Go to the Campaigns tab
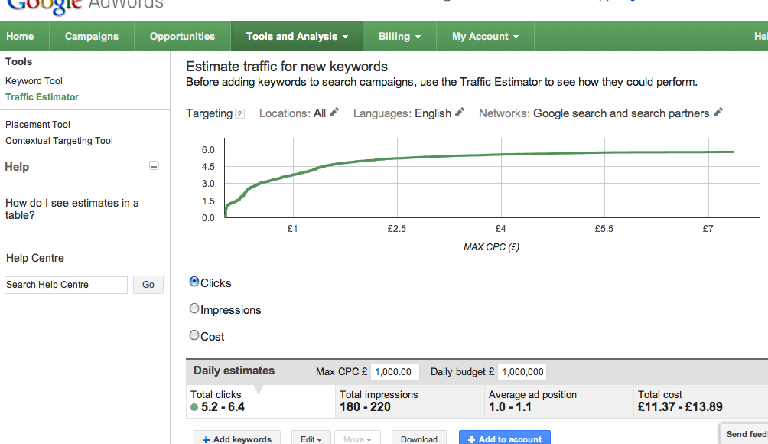Screen dimensions: 768x444 point(92,36)
